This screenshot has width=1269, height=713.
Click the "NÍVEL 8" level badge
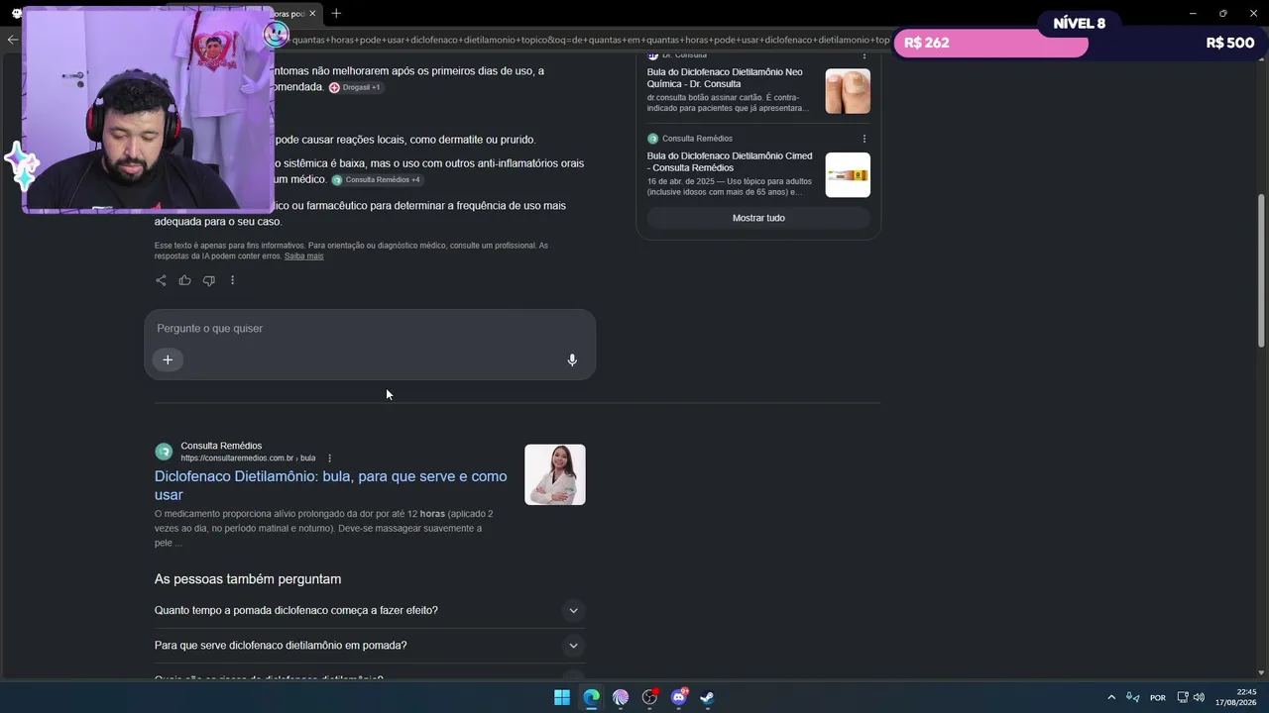pyautogui.click(x=1079, y=23)
